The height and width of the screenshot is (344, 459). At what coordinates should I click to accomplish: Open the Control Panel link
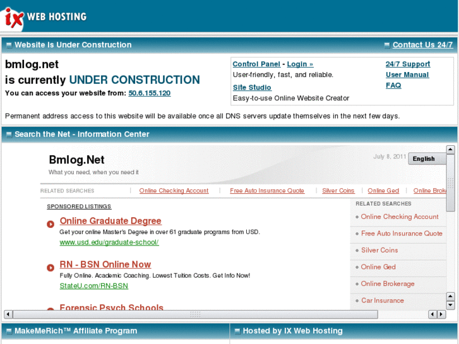pyautogui.click(x=256, y=64)
